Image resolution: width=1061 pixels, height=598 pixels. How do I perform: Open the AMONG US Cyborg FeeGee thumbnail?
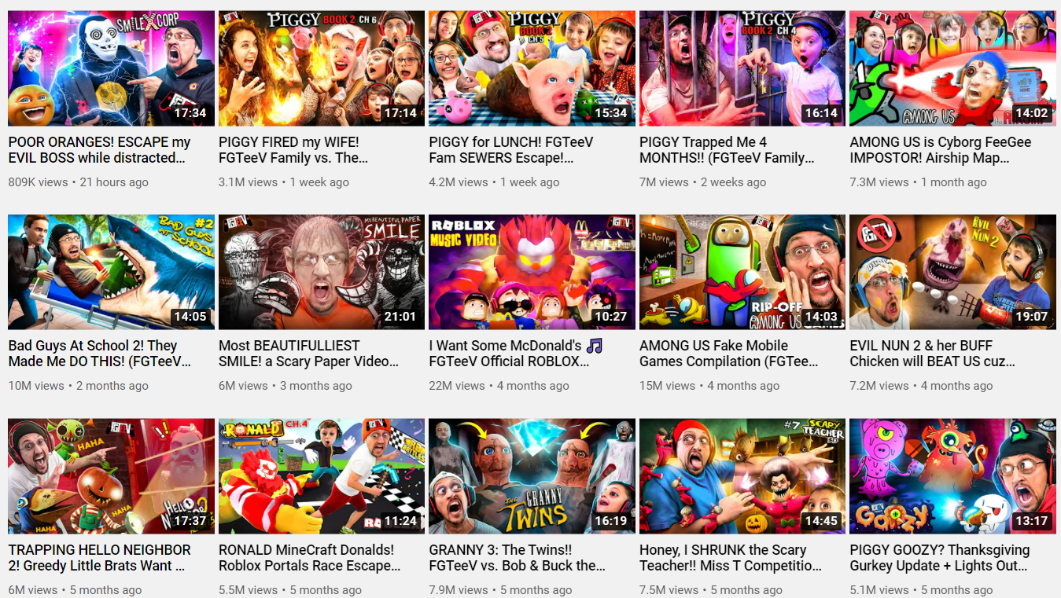click(x=952, y=68)
